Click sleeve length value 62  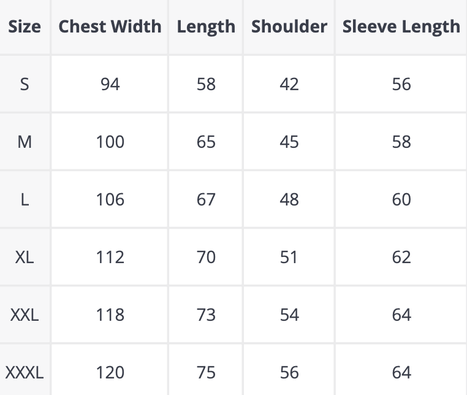[401, 257]
